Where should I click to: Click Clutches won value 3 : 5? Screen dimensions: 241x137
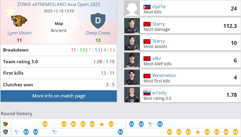(110, 85)
